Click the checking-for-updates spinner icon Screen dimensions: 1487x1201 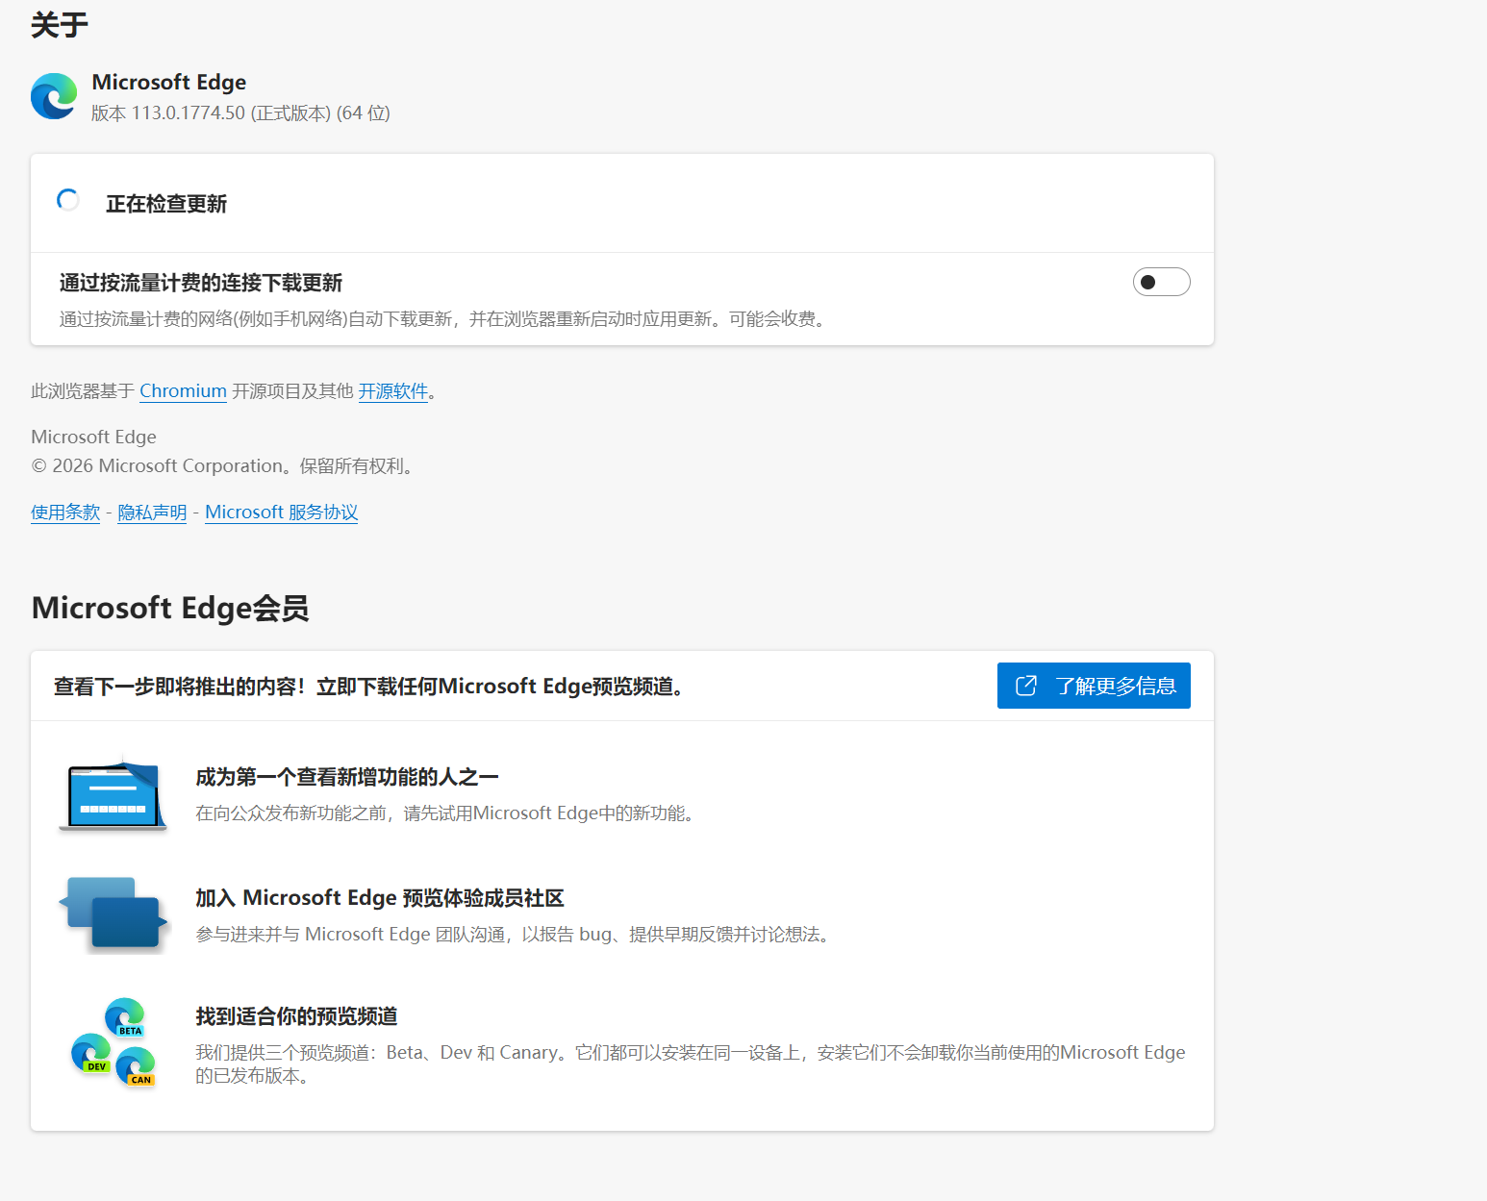point(67,200)
